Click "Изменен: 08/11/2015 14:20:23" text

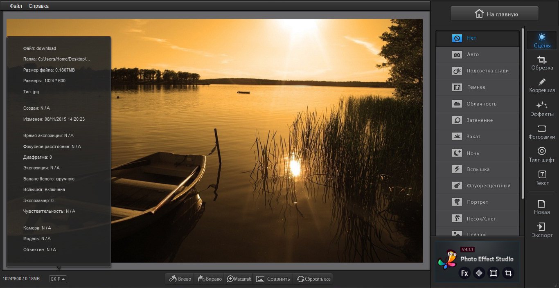tap(54, 119)
